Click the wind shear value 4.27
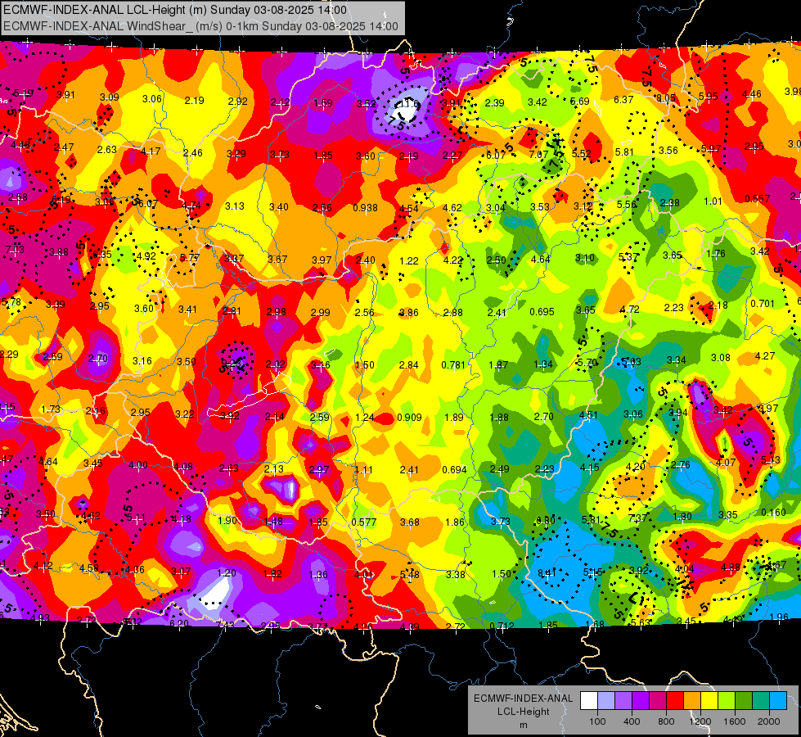Viewport: 801px width, 737px height. (x=765, y=356)
